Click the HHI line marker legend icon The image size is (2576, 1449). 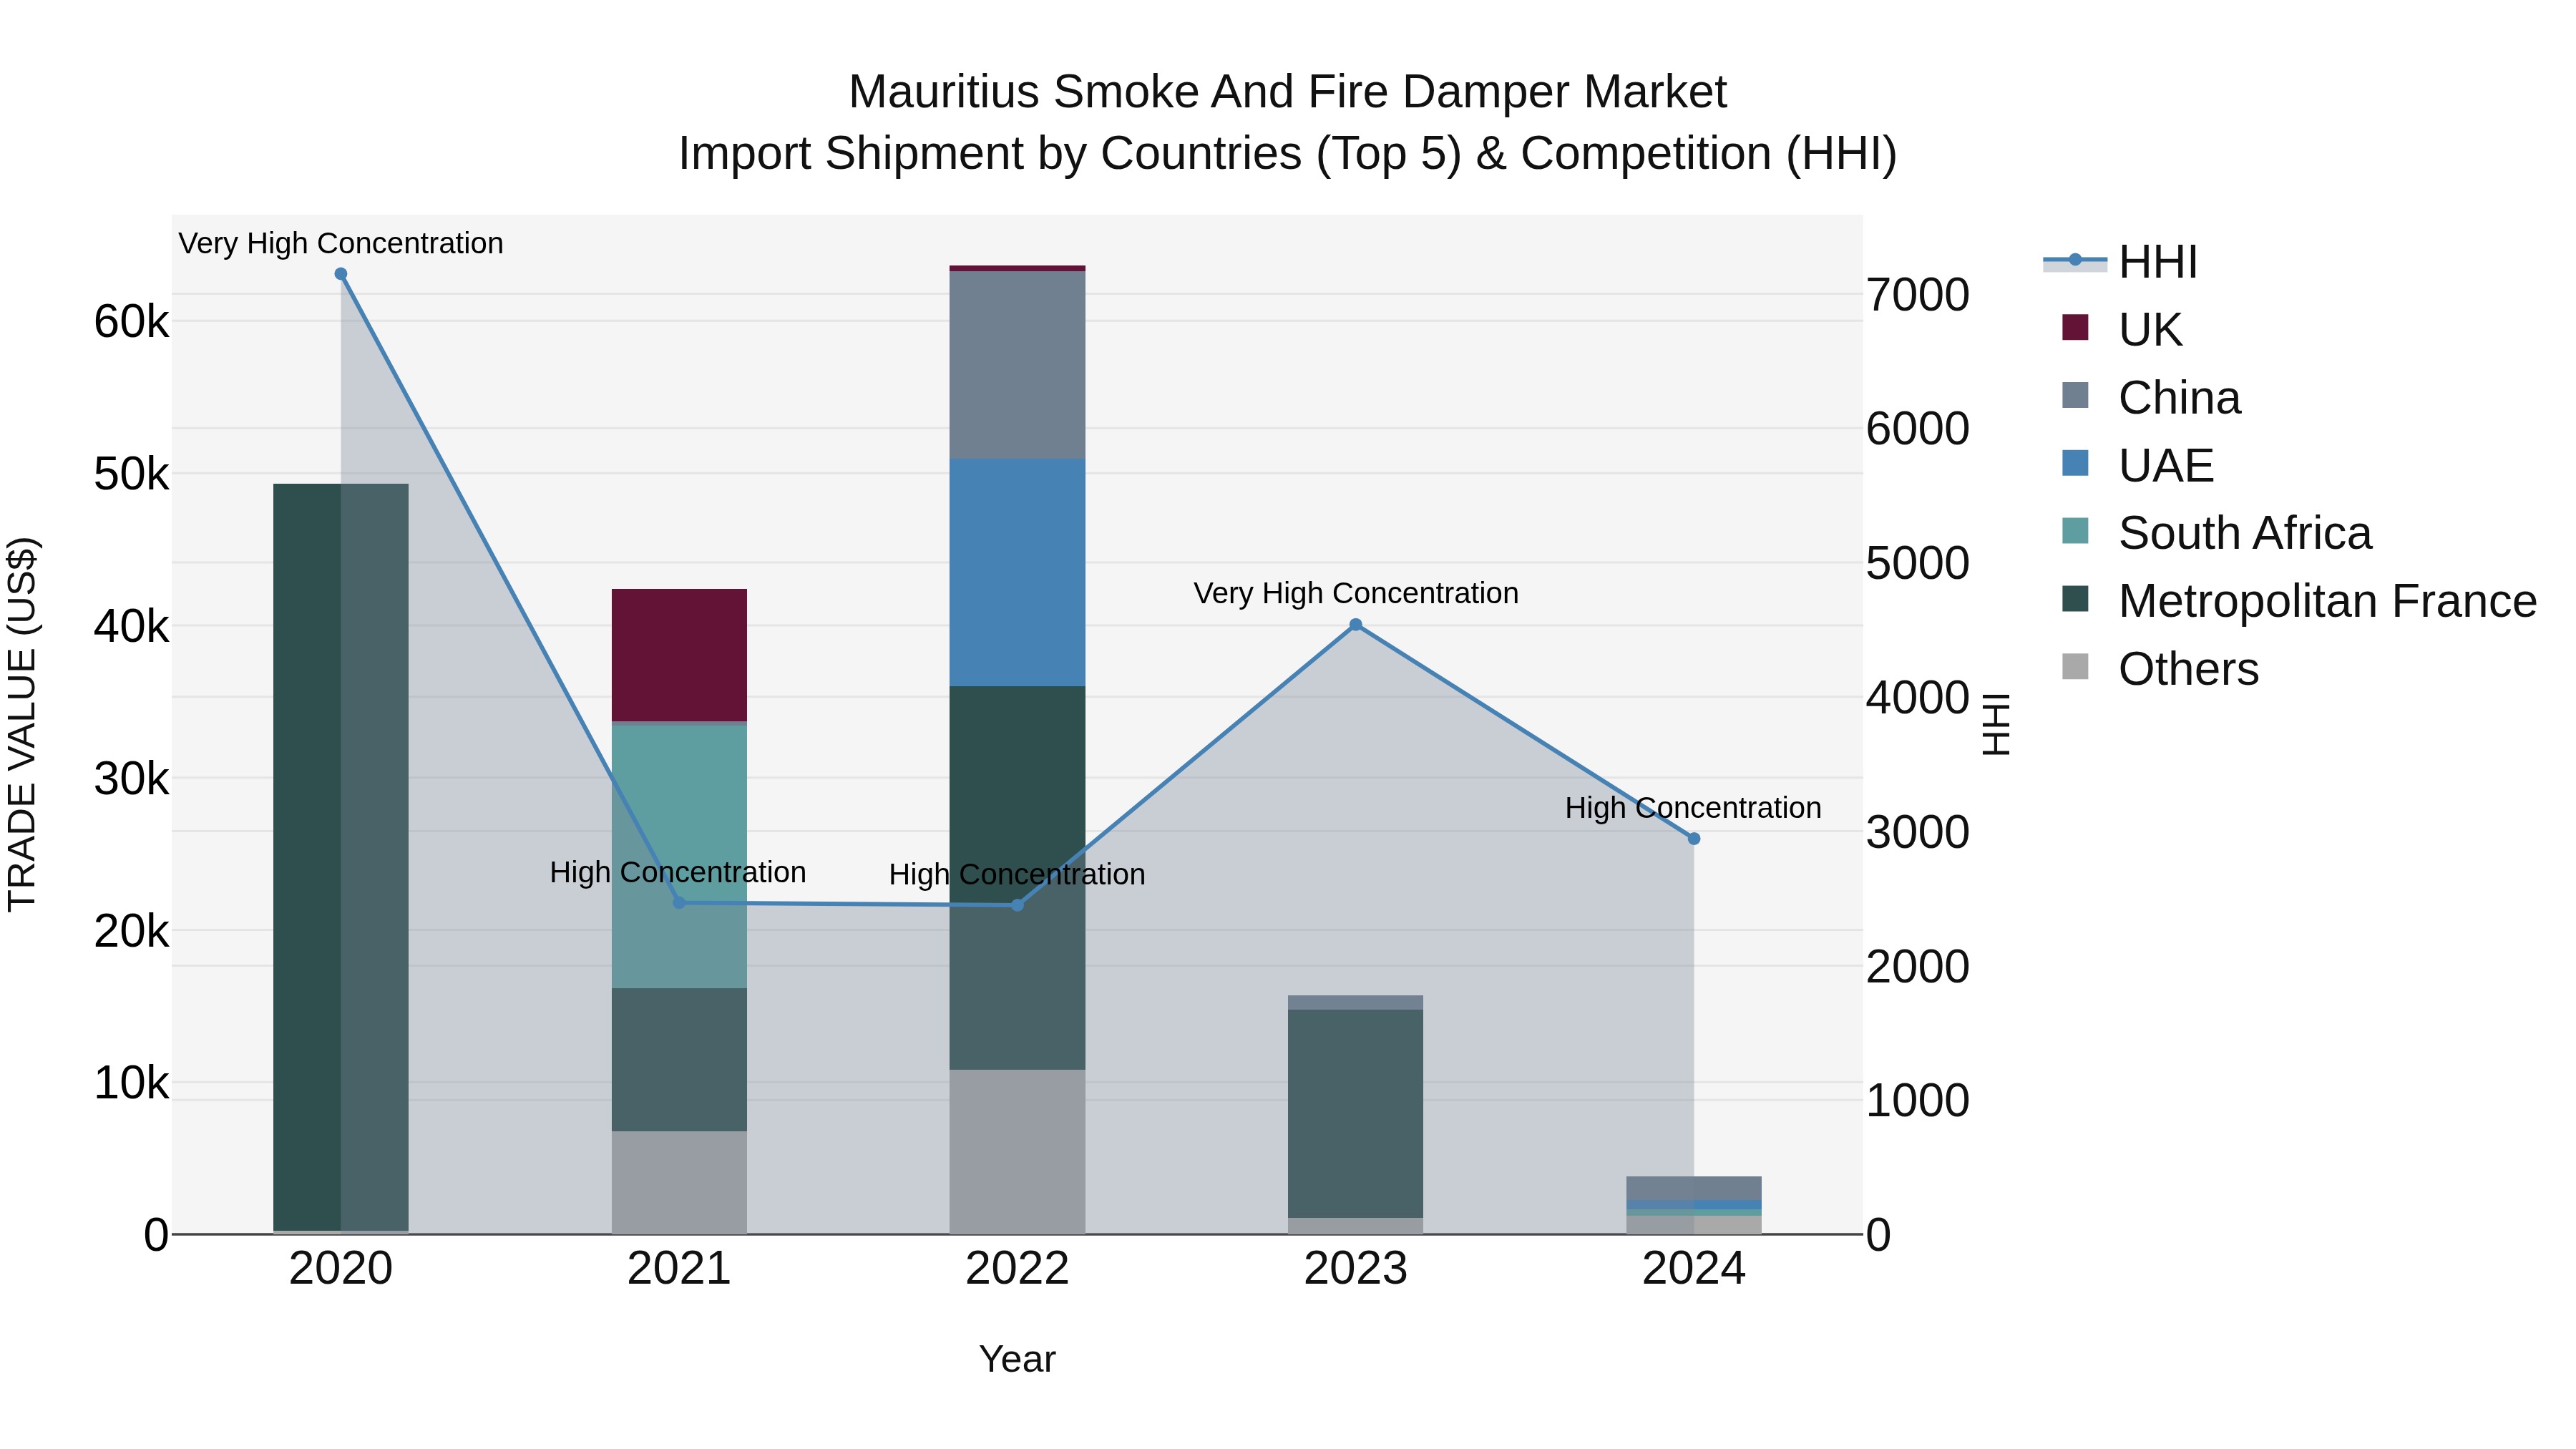pyautogui.click(x=2075, y=260)
